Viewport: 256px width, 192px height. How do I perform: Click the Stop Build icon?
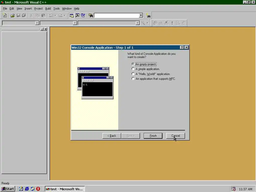coord(166,23)
